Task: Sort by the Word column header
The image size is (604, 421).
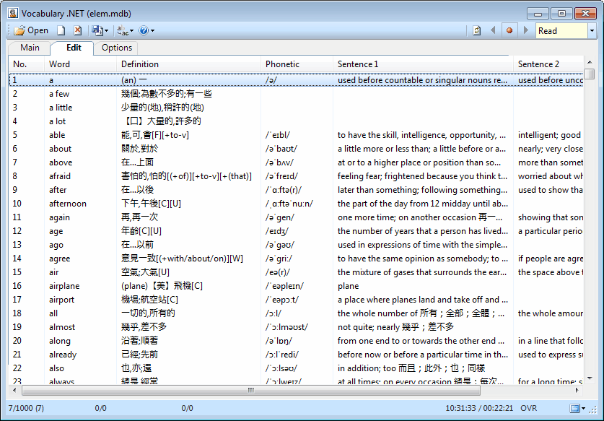Action: (80, 64)
